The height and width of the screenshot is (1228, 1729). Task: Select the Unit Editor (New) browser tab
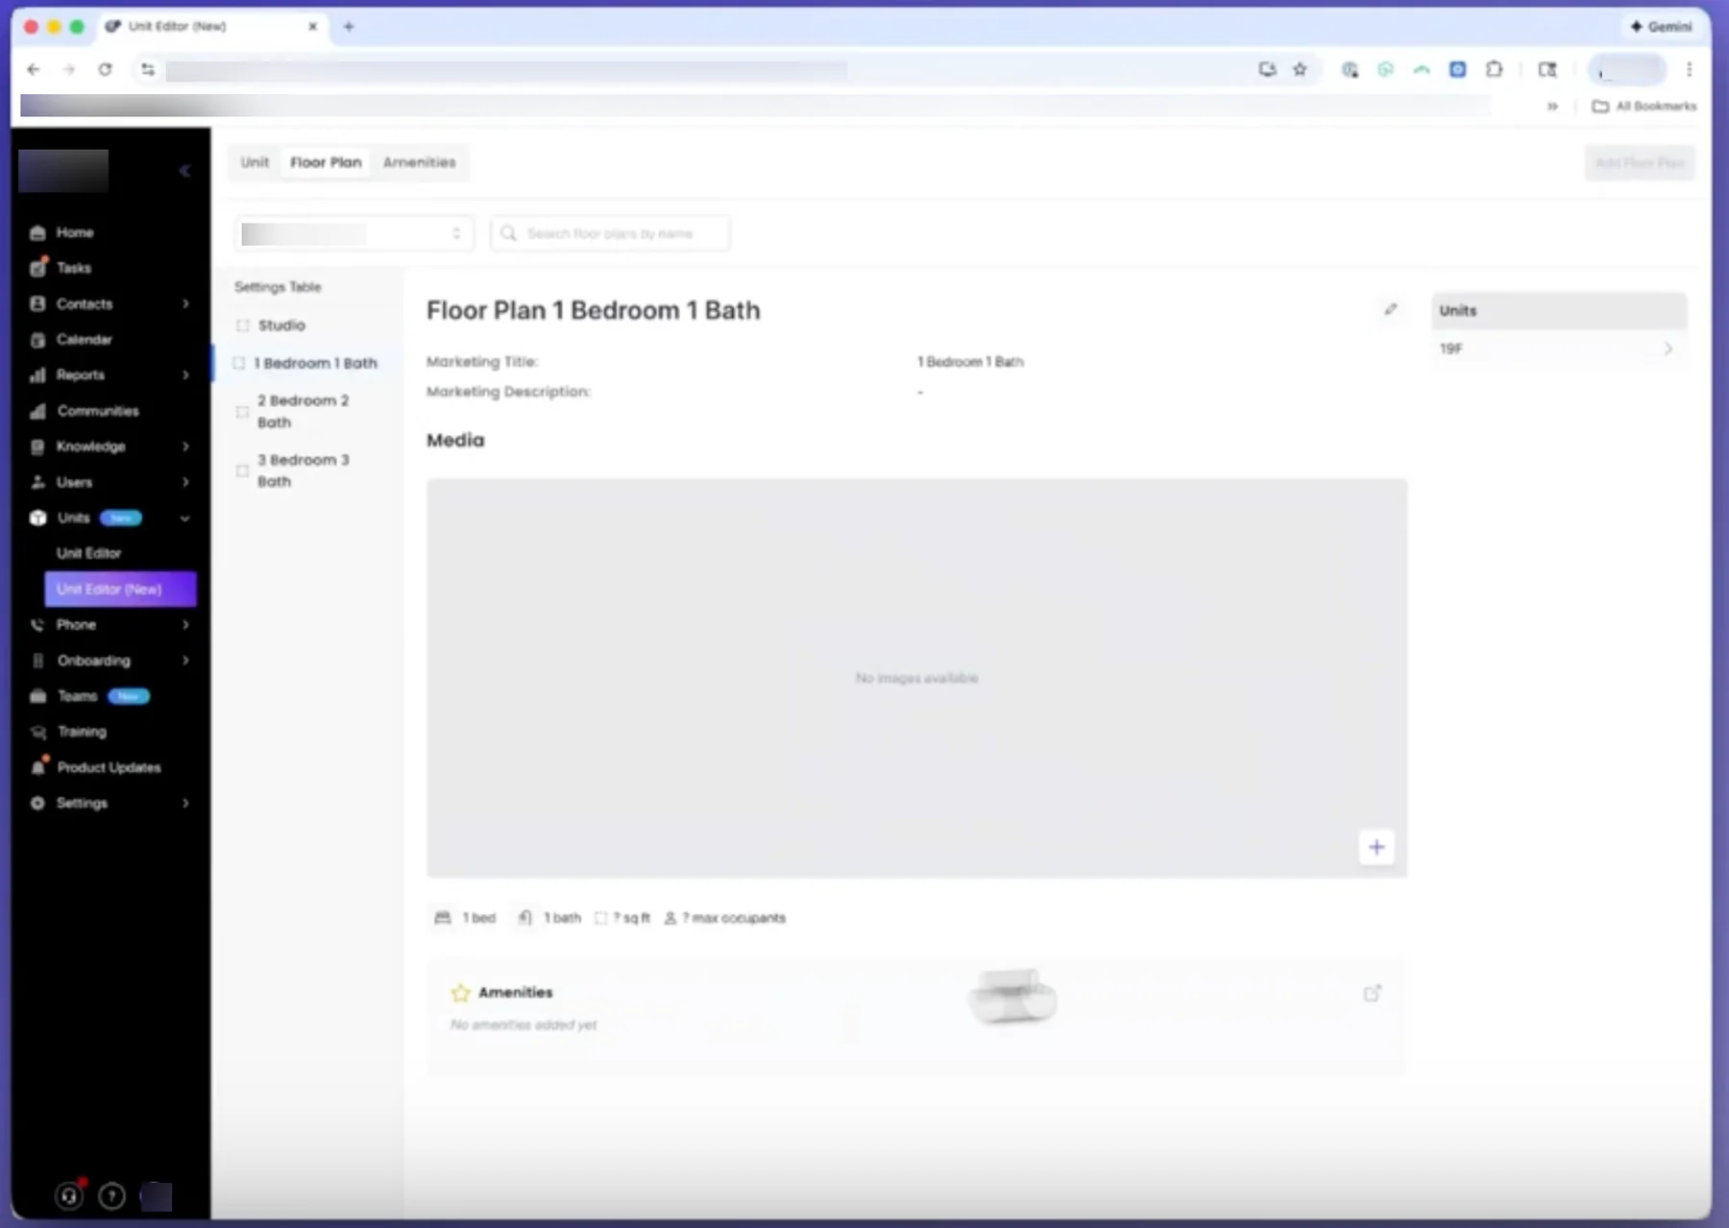point(211,27)
